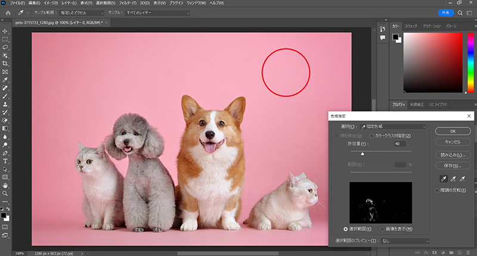Open the イメージ menu
This screenshot has width=477, height=256.
pos(51,3)
